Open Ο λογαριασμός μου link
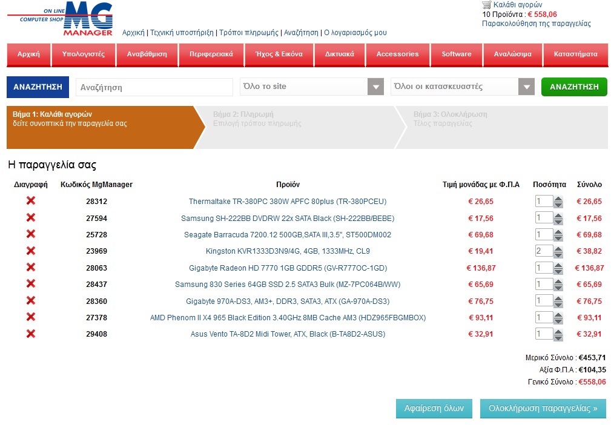The width and height of the screenshot is (611, 425). coord(355,33)
